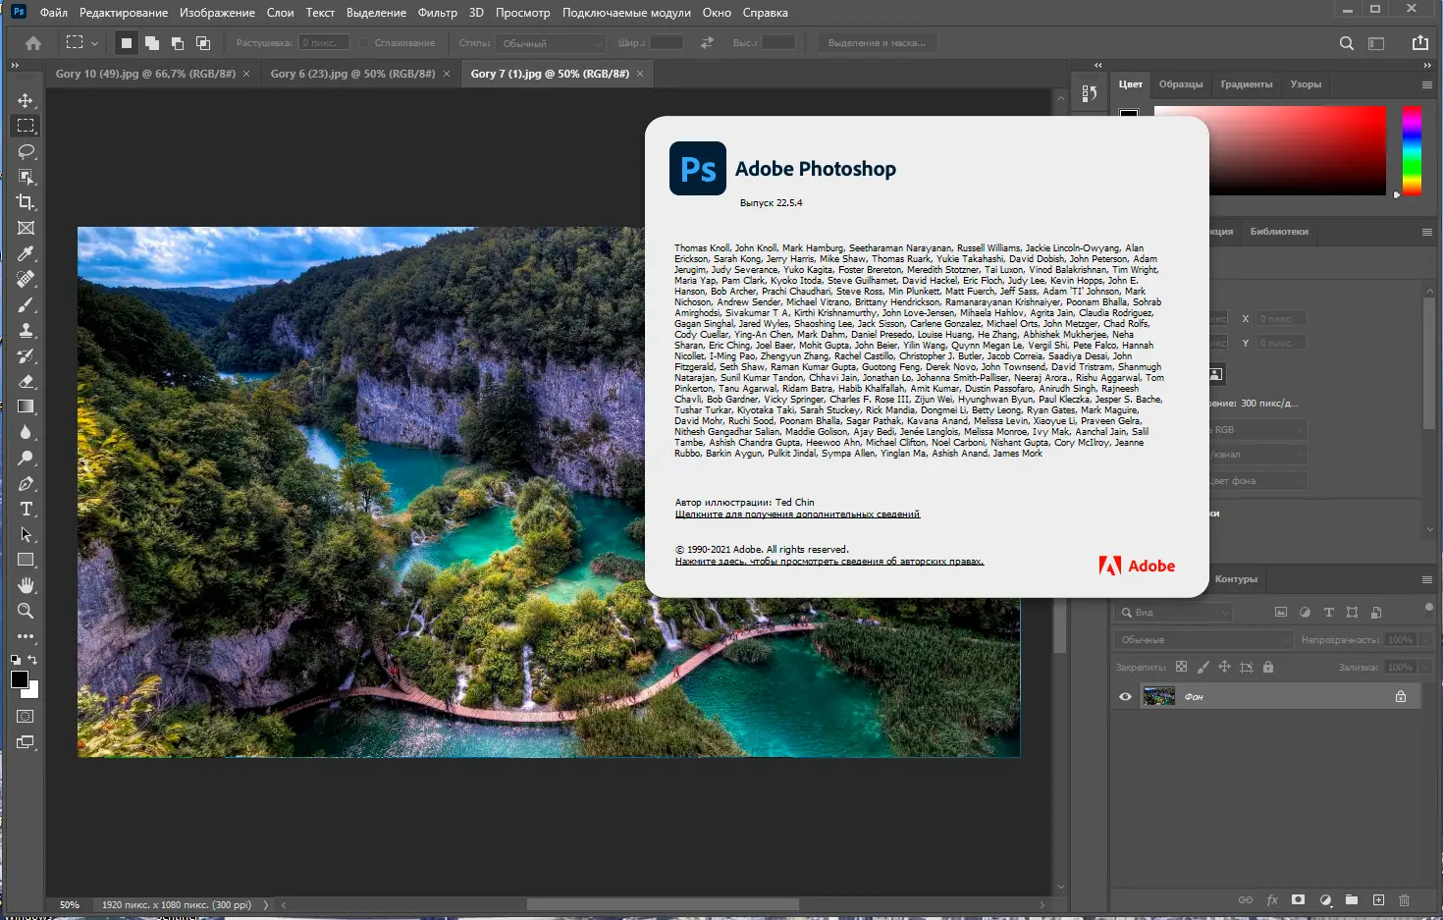Switch to the Gory 6 (23).jpg document tab
The width and height of the screenshot is (1443, 920).
point(353,73)
